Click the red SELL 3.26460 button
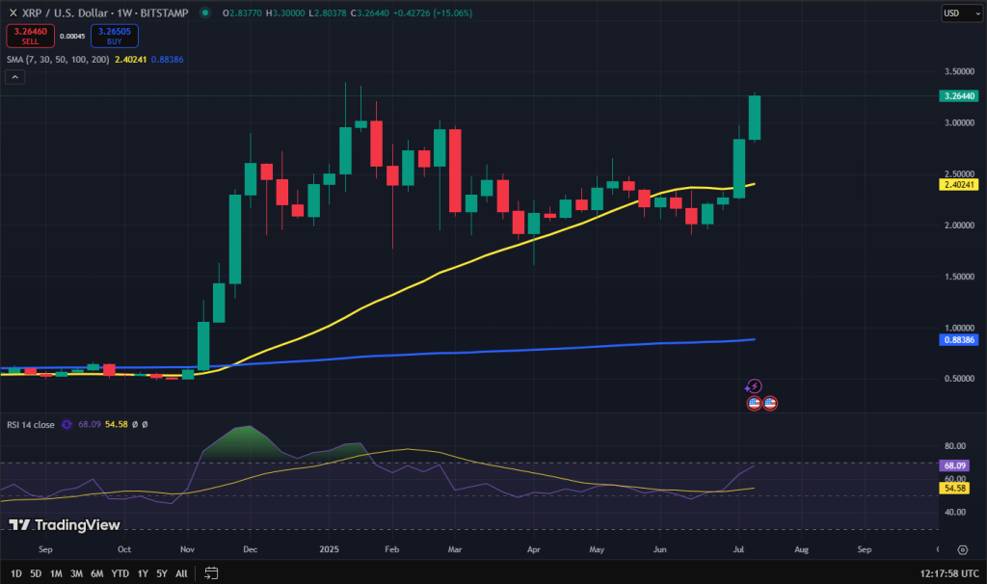The width and height of the screenshot is (987, 584). click(x=30, y=36)
